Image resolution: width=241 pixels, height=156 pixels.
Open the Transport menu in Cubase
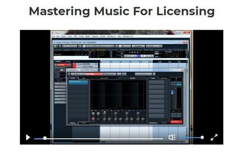click(95, 36)
